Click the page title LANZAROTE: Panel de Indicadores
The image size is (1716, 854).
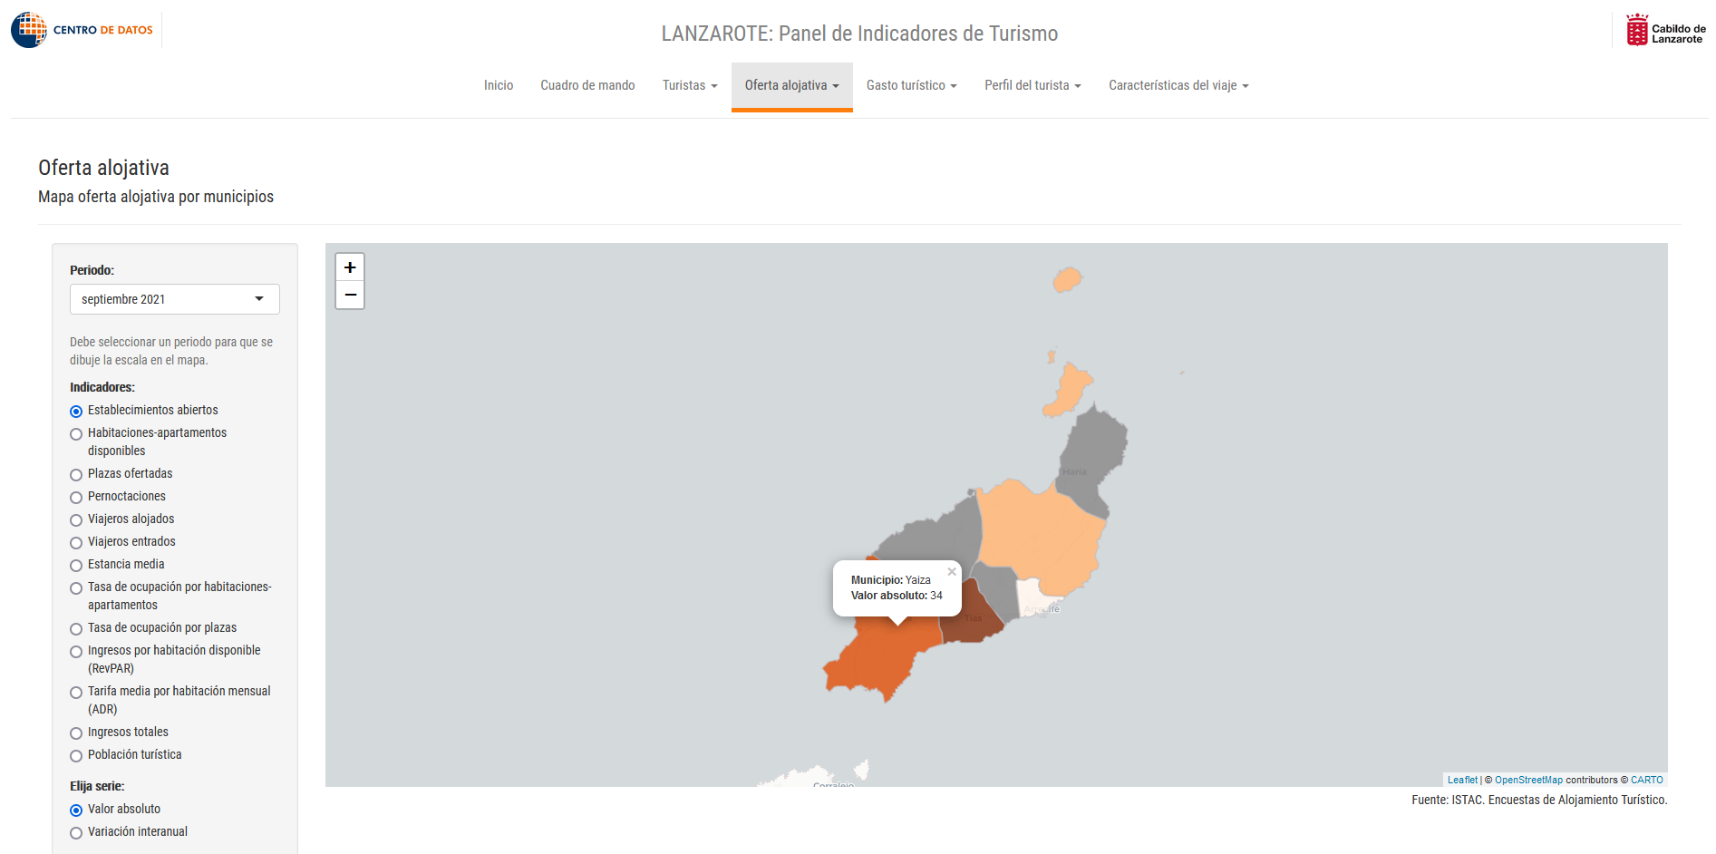click(x=859, y=34)
